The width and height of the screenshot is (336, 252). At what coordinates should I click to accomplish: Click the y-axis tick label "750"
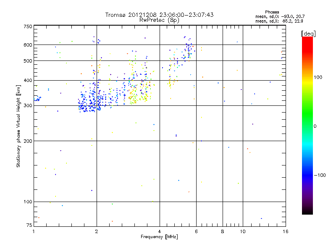28,26
